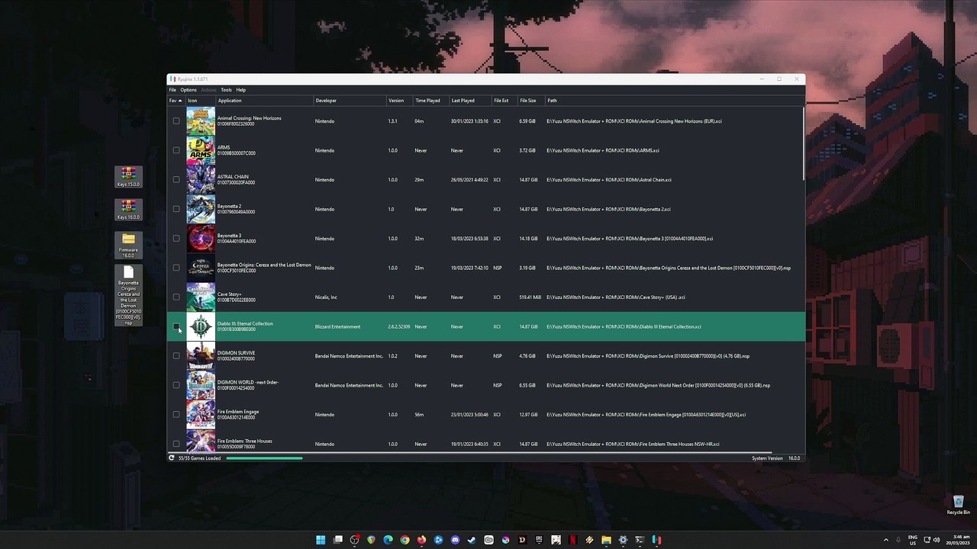Image resolution: width=977 pixels, height=549 pixels.
Task: Select the Fire Emblem Engage cover icon
Action: click(x=201, y=415)
